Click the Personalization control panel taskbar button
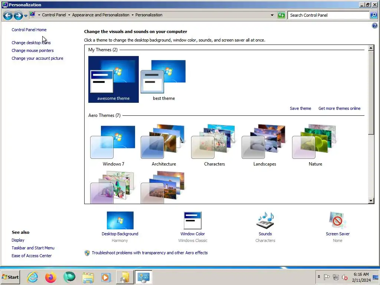 pyautogui.click(x=143, y=277)
